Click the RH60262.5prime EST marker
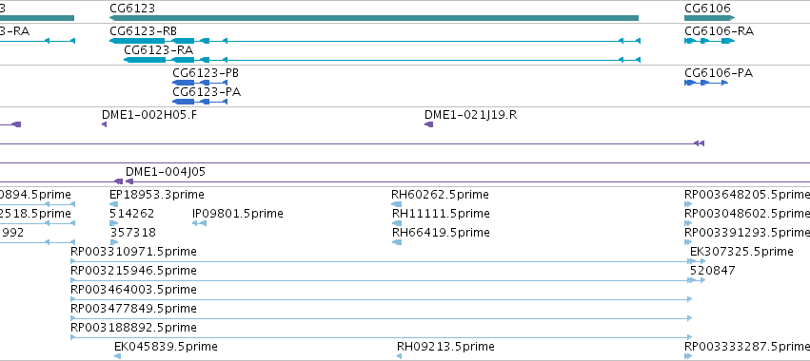Viewport: 810px width, 361px height. pos(397,204)
